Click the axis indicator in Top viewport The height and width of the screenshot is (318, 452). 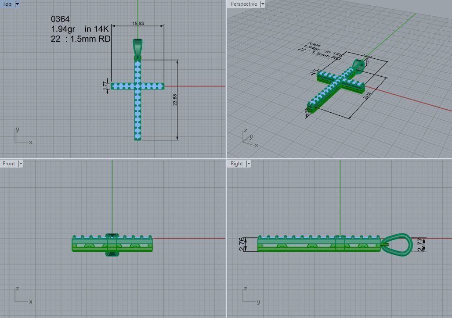(x=23, y=135)
